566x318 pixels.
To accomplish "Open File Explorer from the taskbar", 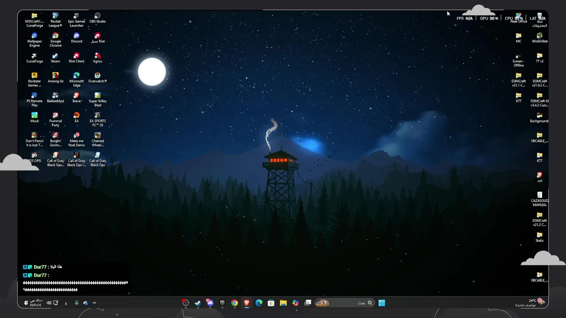I will pos(283,303).
